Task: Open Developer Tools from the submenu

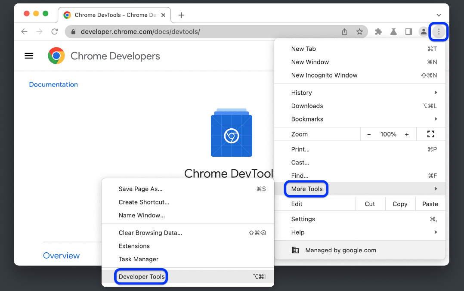Action: (x=188, y=276)
